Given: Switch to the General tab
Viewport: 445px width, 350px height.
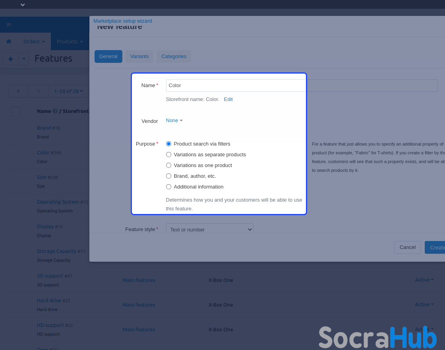Looking at the screenshot, I should tap(108, 56).
